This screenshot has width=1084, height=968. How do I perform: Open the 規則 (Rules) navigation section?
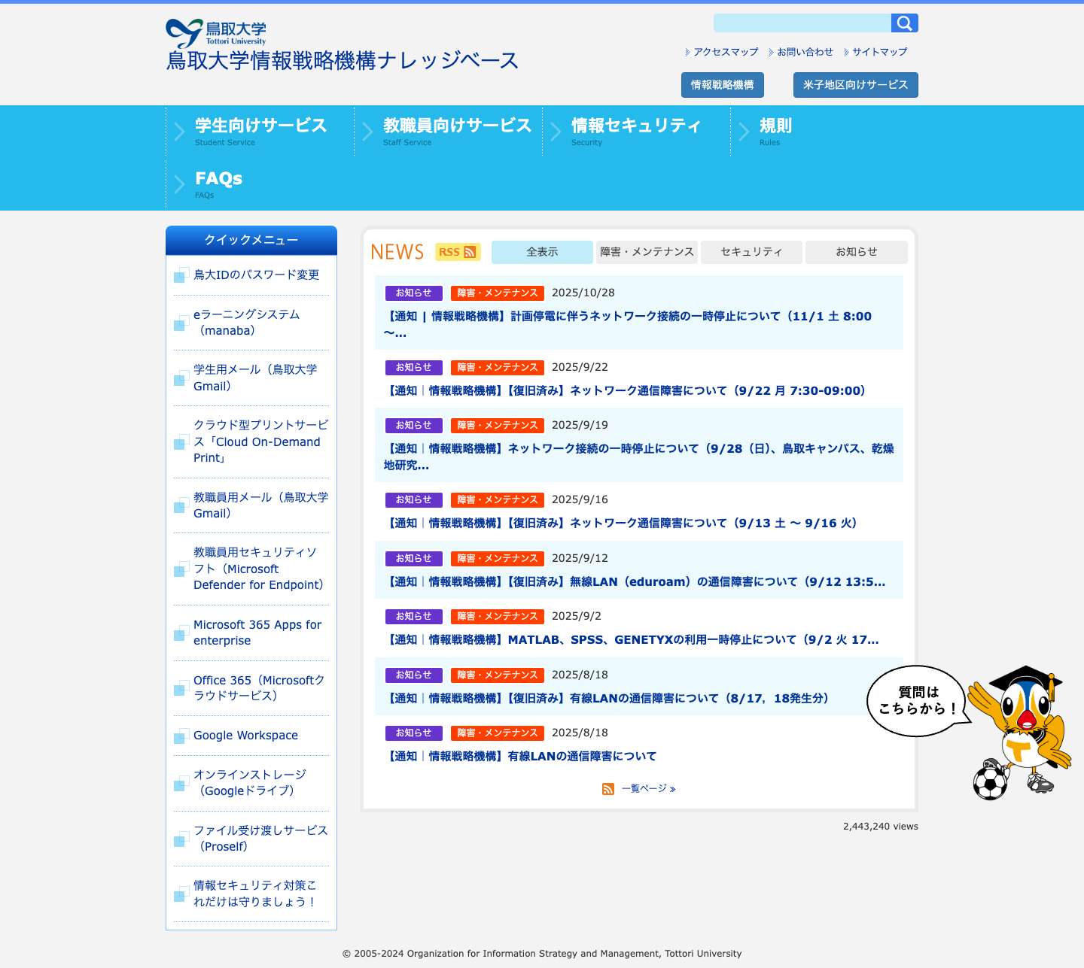tap(778, 126)
